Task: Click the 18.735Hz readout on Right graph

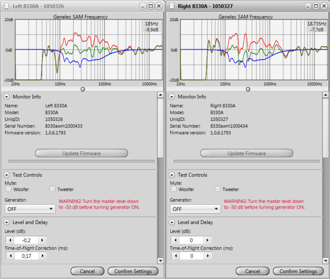Action: [x=317, y=24]
